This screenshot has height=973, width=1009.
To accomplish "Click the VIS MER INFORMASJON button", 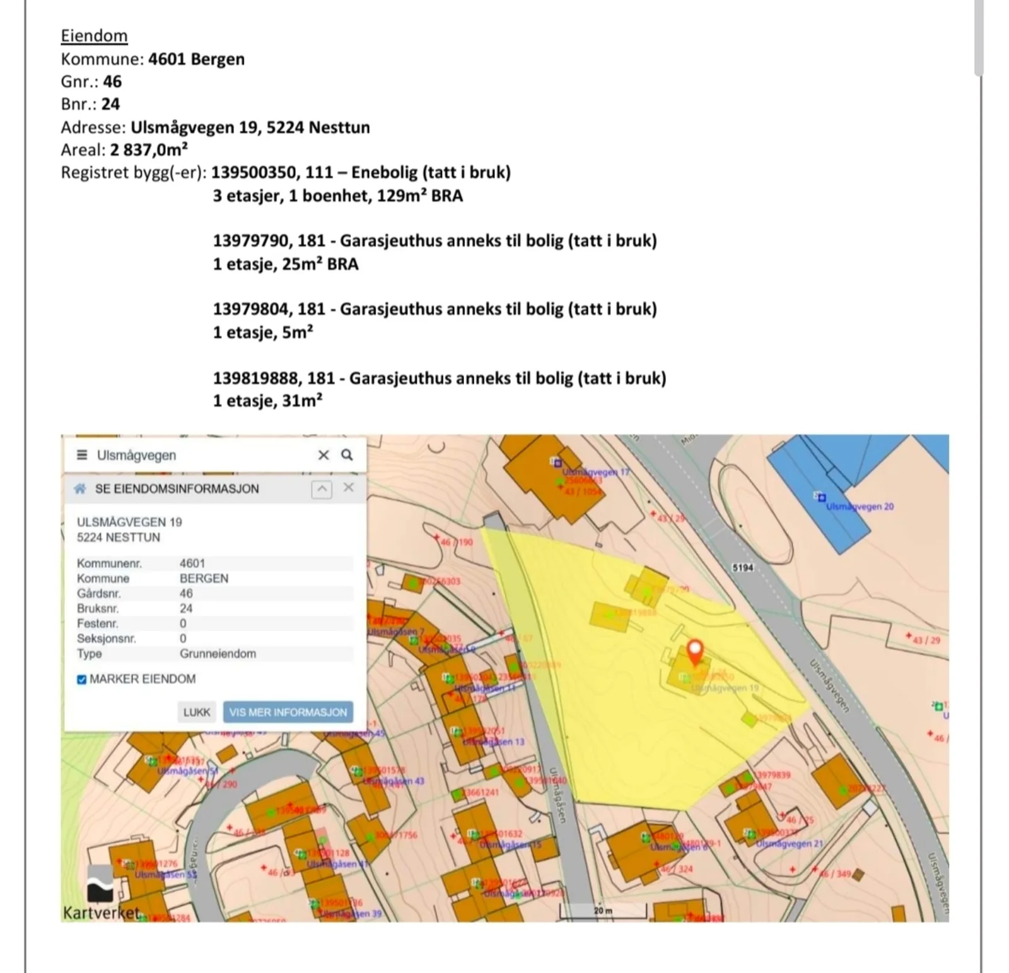I will (288, 712).
